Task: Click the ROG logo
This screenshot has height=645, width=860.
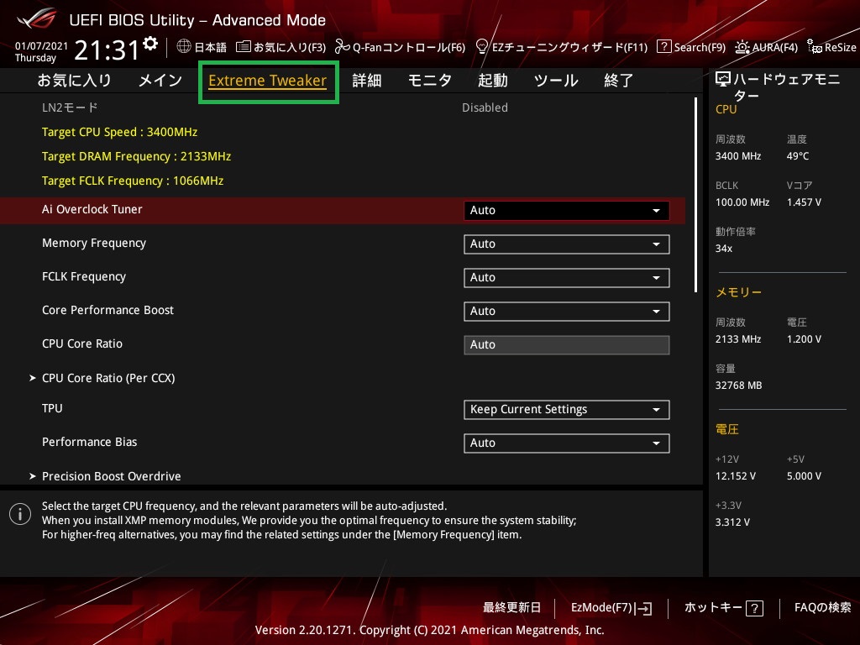Action: tap(37, 18)
